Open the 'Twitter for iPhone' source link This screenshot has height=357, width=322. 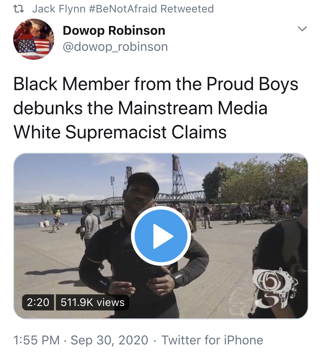(212, 340)
